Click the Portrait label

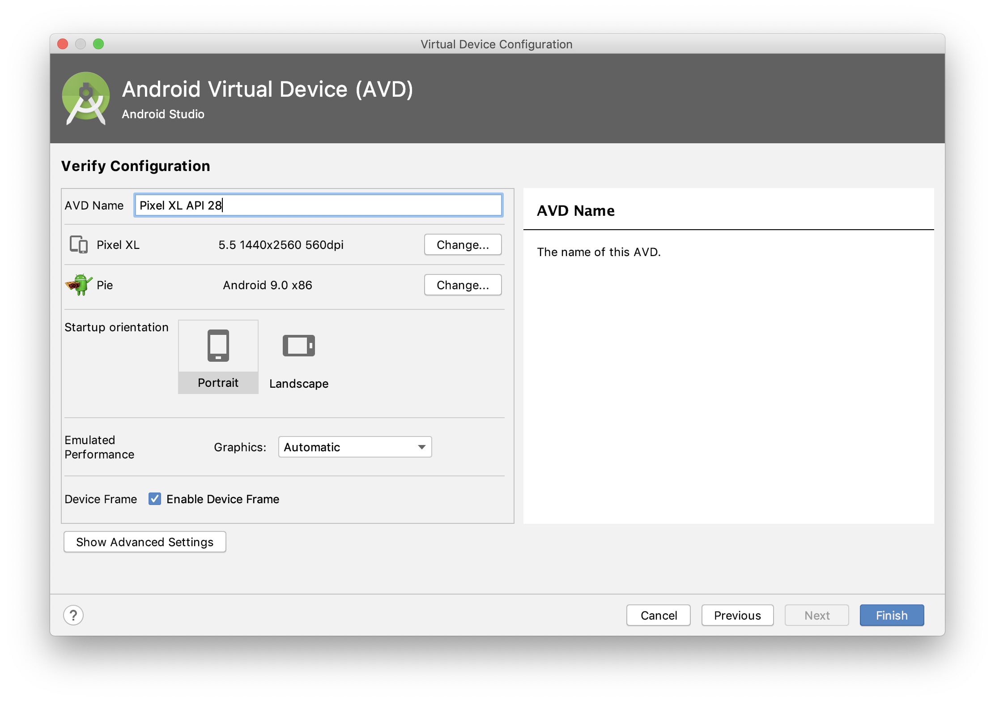pyautogui.click(x=218, y=383)
